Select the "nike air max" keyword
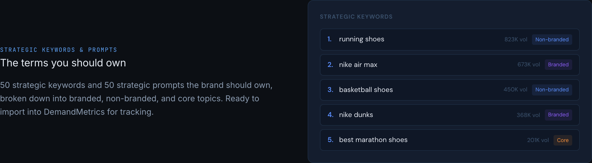The image size is (592, 163). coord(358,65)
